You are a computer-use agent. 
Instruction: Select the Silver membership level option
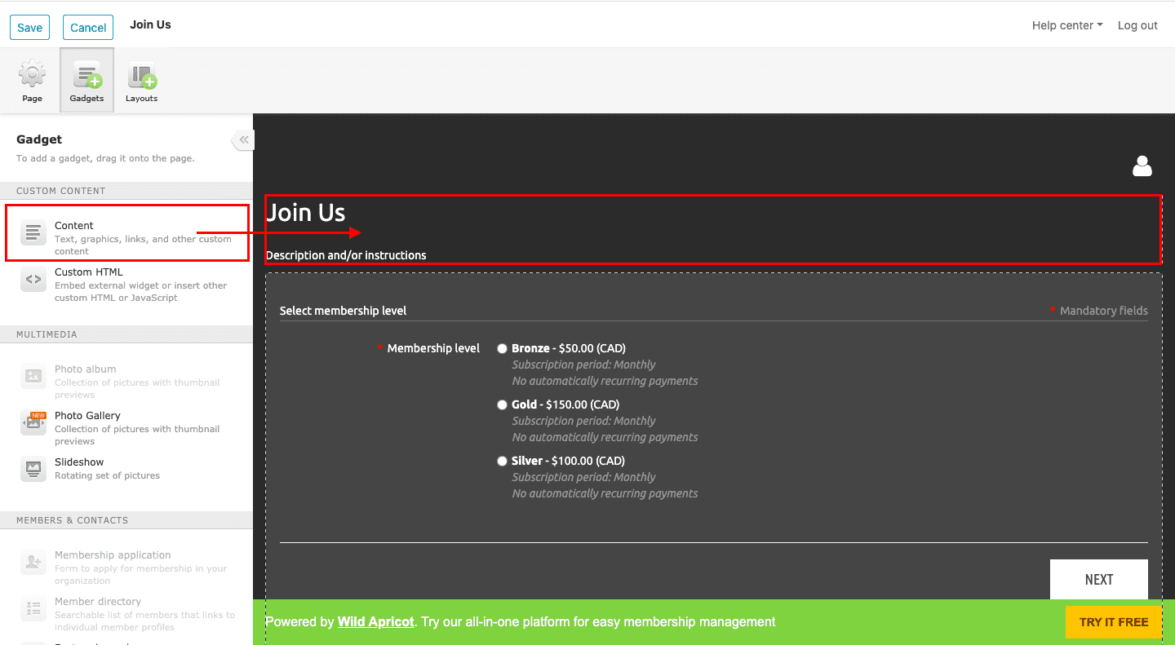[x=502, y=461]
